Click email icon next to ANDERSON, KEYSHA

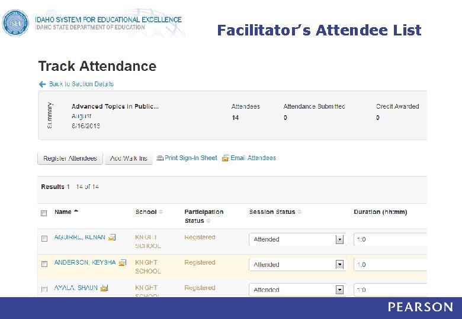(123, 263)
